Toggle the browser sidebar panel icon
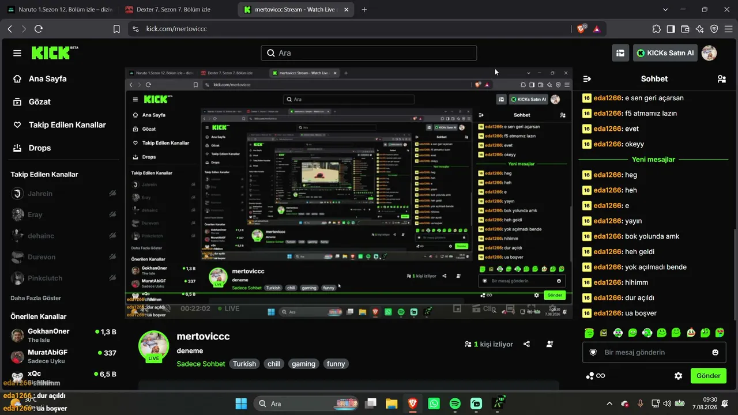Viewport: 738px width, 415px height. pos(671,29)
